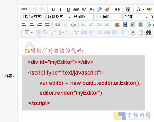This screenshot has width=154, height=122.
Task: Open the 字体 font dropdown
Action: pyautogui.click(x=136, y=17)
